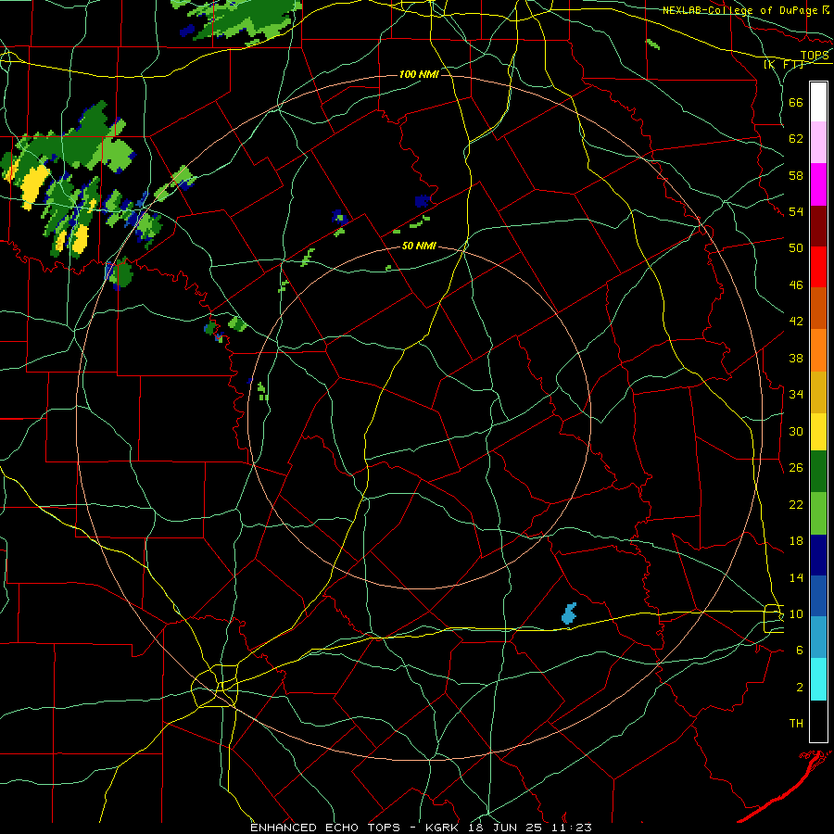
Task: Click the "50 NMI" range ring label
Action: point(419,246)
